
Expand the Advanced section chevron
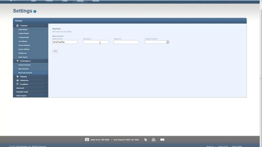tap(45, 88)
